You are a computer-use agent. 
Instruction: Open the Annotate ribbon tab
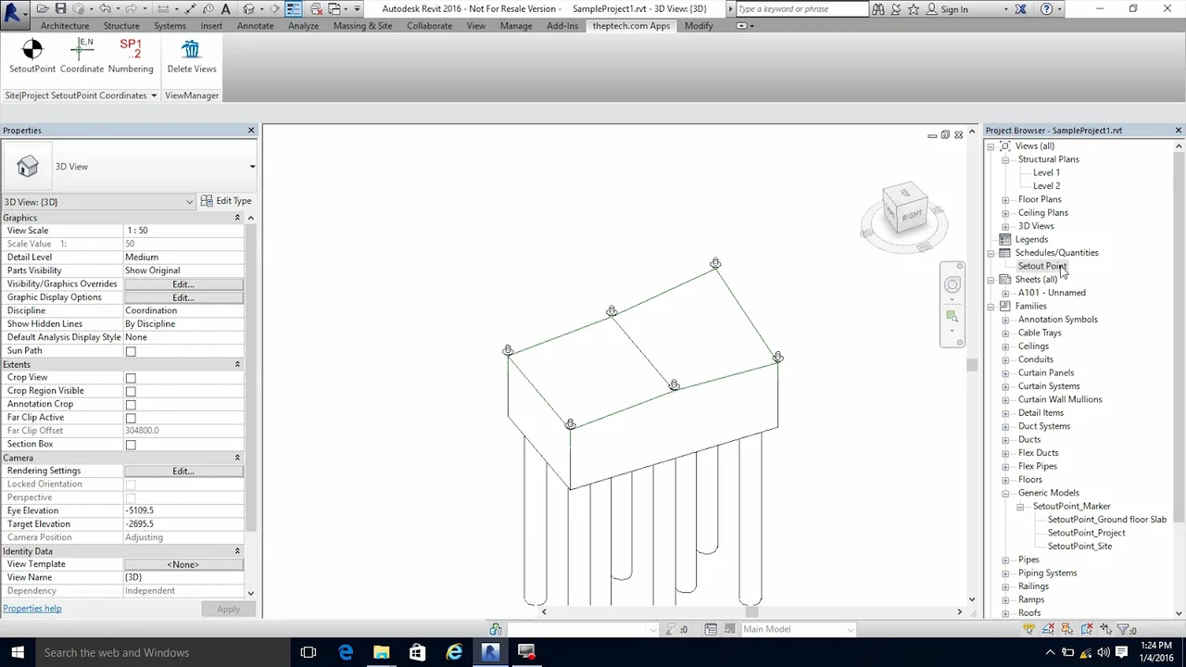tap(255, 26)
